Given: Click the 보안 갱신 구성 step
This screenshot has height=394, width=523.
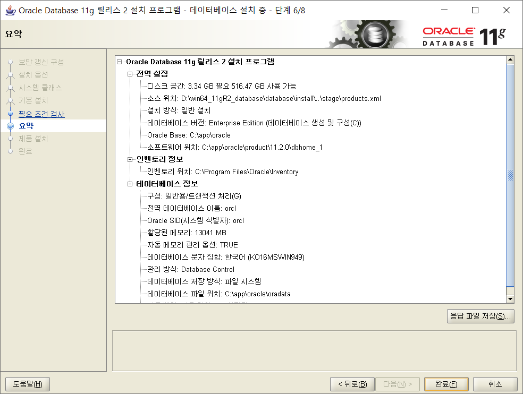Looking at the screenshot, I should [x=41, y=62].
